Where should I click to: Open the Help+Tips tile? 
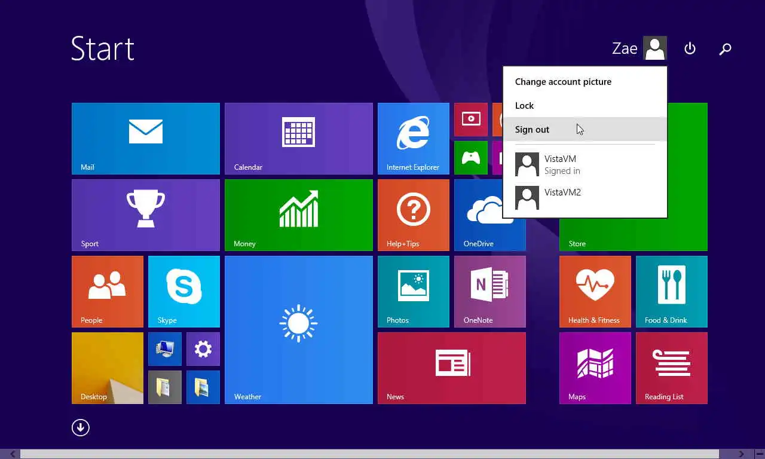414,215
